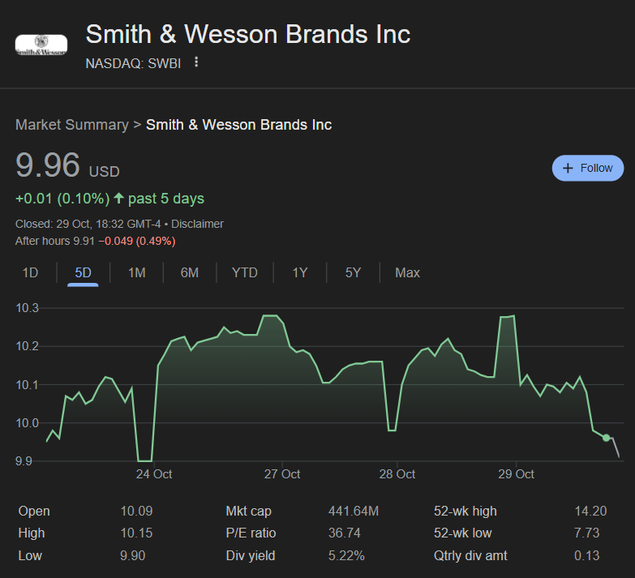The image size is (635, 578).
Task: Click the Smith & Wesson logo thumbnail
Action: tap(41, 45)
